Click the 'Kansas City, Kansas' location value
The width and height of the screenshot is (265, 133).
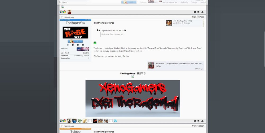point(82,55)
